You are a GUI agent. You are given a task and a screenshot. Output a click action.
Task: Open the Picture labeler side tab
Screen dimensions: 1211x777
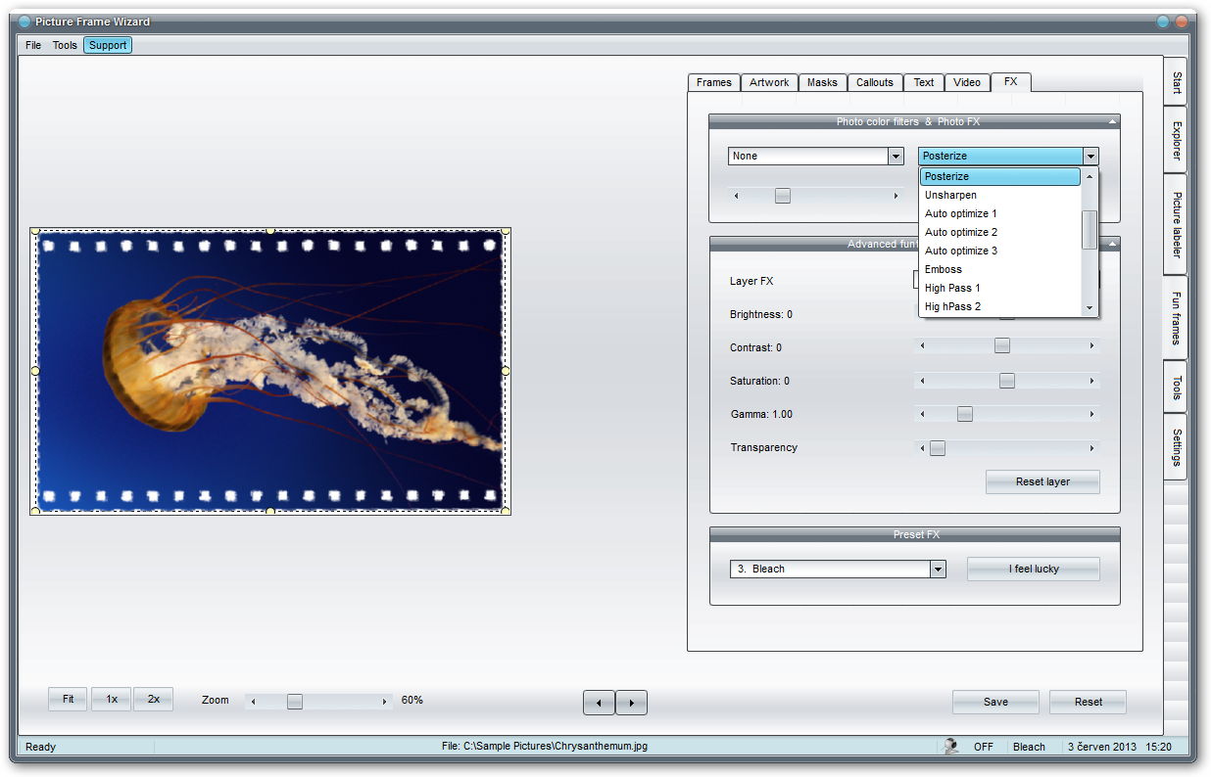point(1176,224)
